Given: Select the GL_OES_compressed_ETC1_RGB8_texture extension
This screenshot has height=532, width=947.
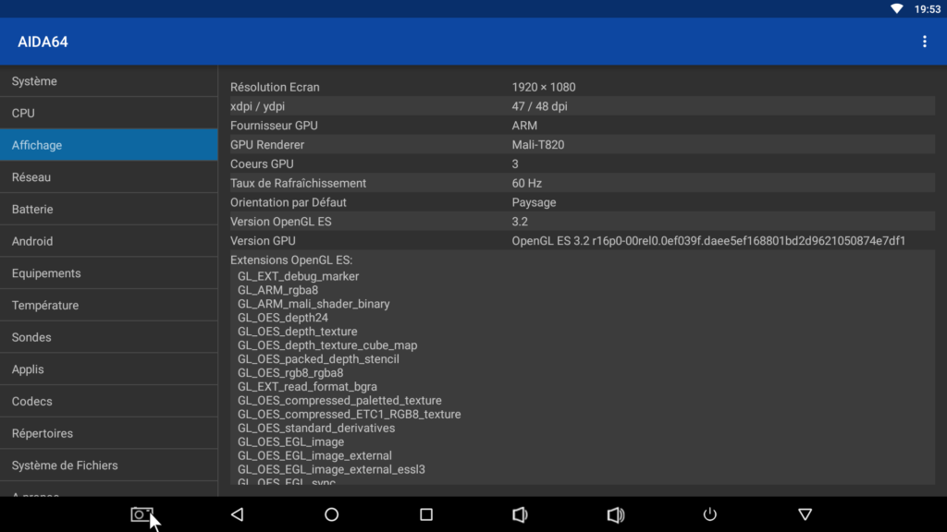Looking at the screenshot, I should (x=349, y=415).
